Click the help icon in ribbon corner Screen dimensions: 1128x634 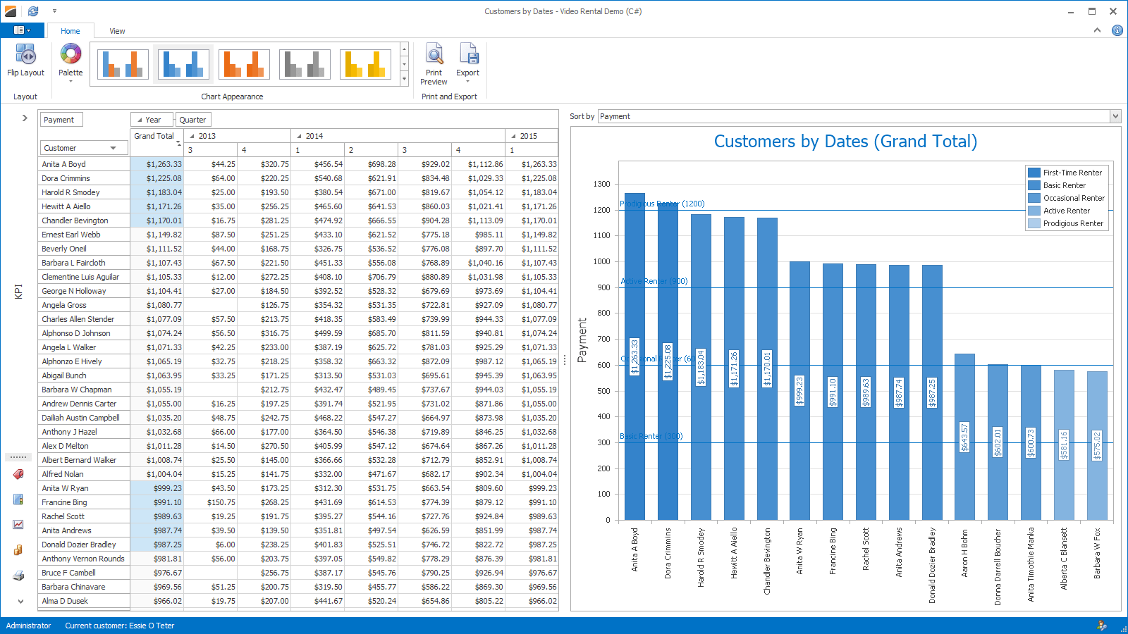[x=1117, y=30]
